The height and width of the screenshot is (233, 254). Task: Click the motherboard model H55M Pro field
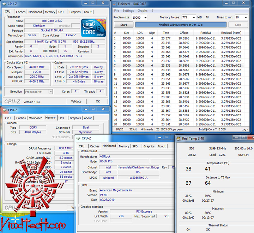click(x=124, y=161)
